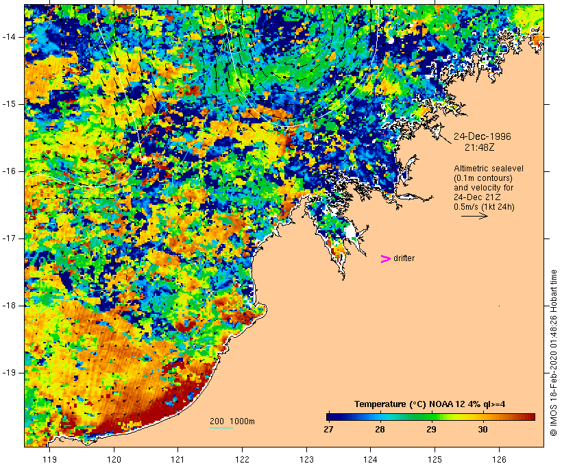Click the longitude label '126'
Screen dimensions: 562x466
coord(499,459)
